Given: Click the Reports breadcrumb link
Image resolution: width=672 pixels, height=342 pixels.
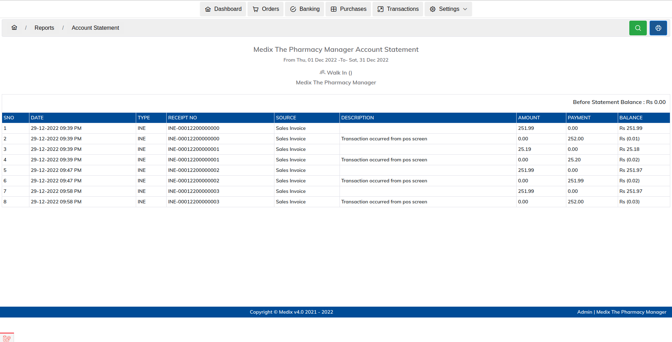Looking at the screenshot, I should pyautogui.click(x=44, y=28).
